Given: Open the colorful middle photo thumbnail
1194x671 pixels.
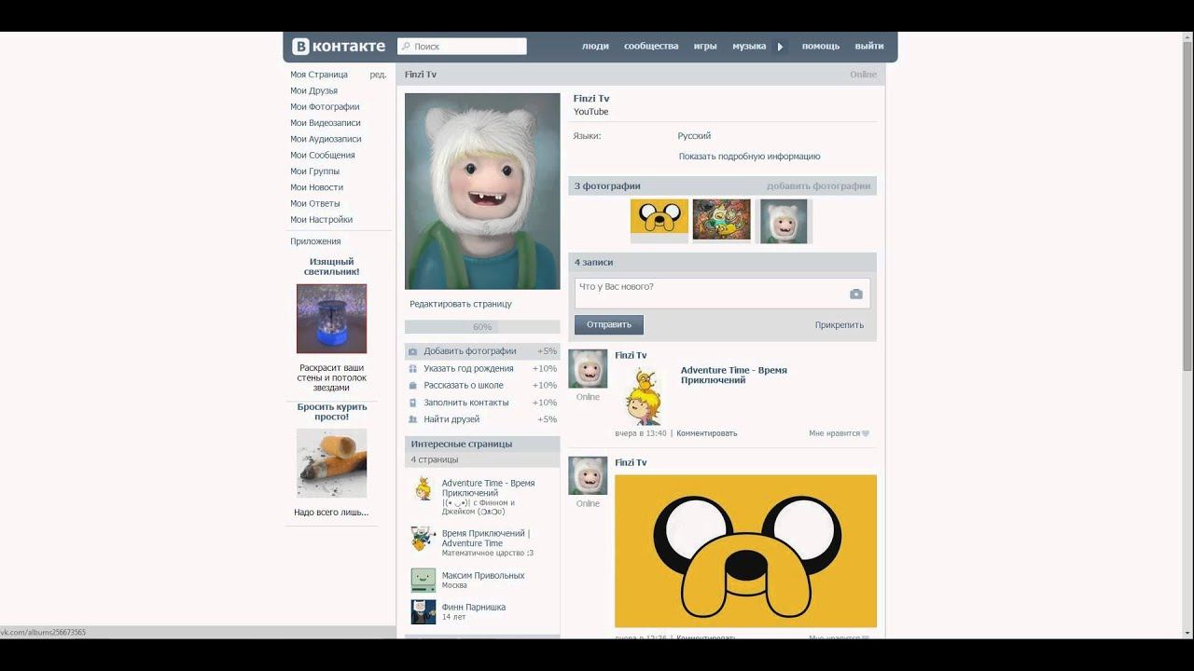Looking at the screenshot, I should pyautogui.click(x=722, y=221).
